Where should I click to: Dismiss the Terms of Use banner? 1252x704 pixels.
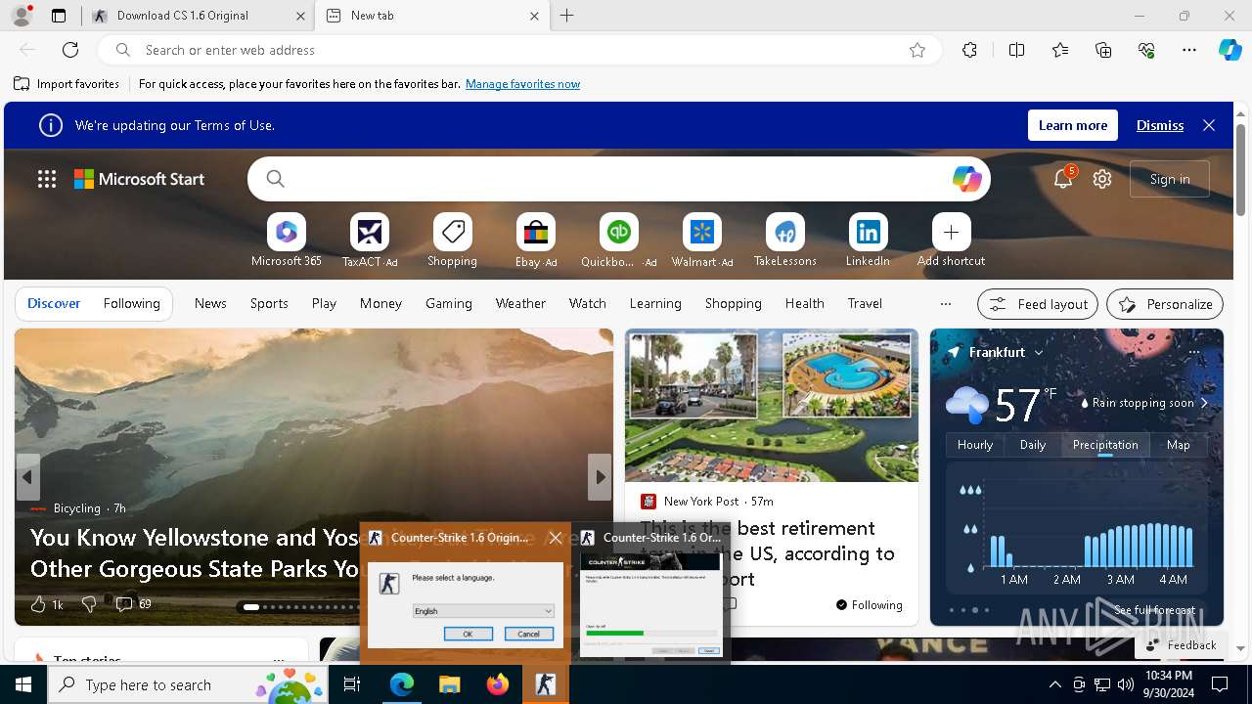[x=1160, y=125]
